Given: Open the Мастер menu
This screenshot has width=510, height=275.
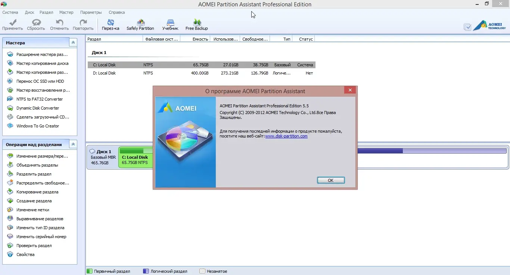Looking at the screenshot, I should click(66, 12).
